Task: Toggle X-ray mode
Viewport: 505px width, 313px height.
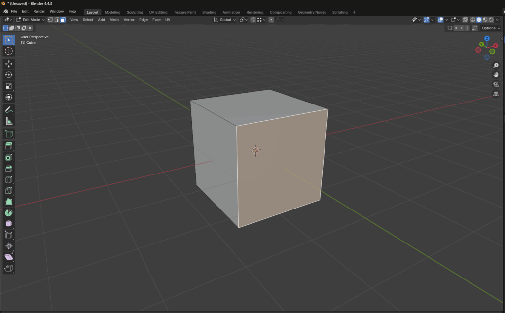Action: click(x=465, y=20)
